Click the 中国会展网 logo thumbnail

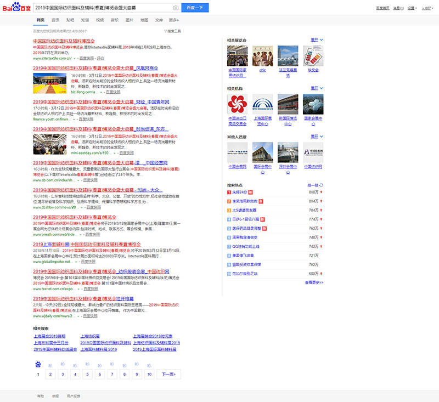pos(238,152)
